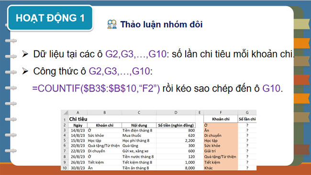Click amount cell '2,200'
The height and width of the screenshot is (175, 311).
[x=176, y=141]
